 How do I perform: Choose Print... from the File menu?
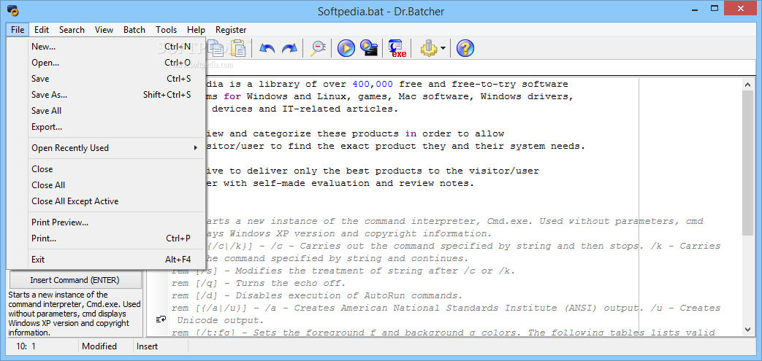point(107,238)
